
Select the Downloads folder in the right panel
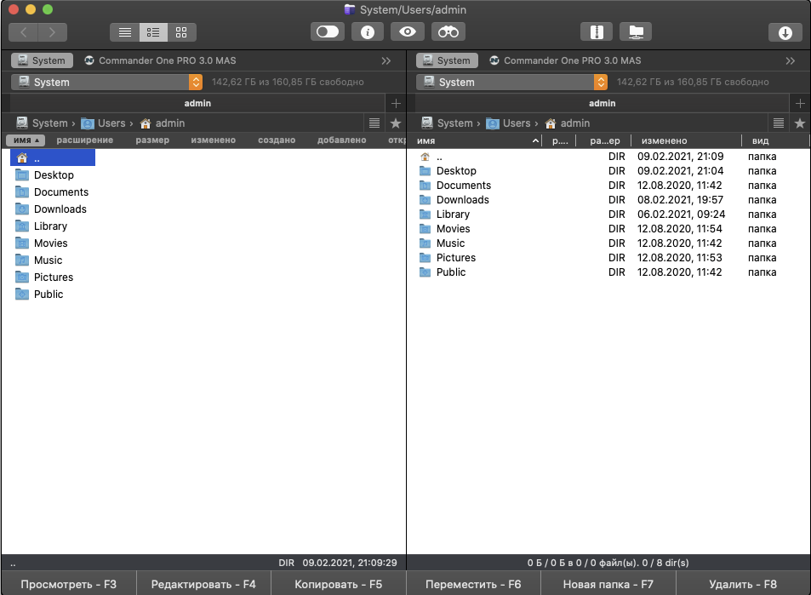[462, 200]
